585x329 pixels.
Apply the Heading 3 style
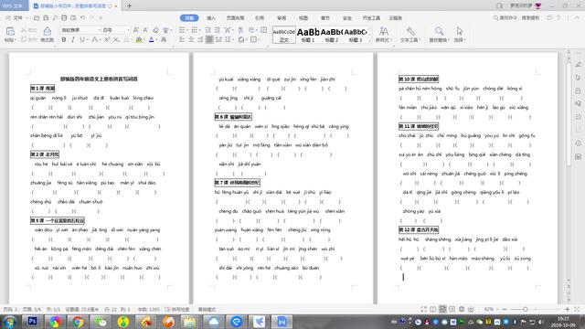(x=356, y=35)
